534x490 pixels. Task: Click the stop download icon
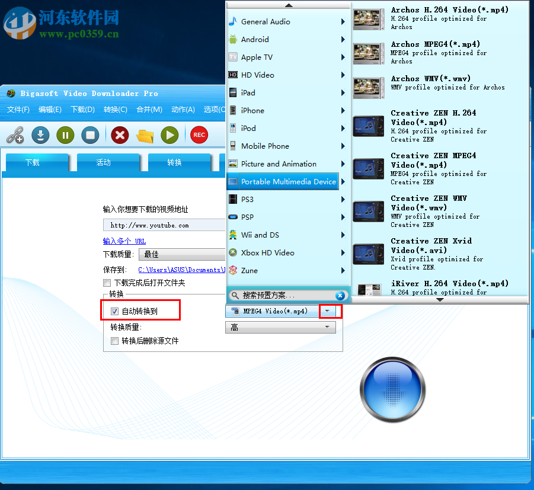(x=90, y=135)
